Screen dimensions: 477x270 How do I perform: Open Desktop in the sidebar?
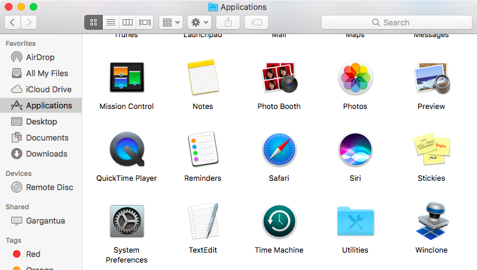(41, 121)
